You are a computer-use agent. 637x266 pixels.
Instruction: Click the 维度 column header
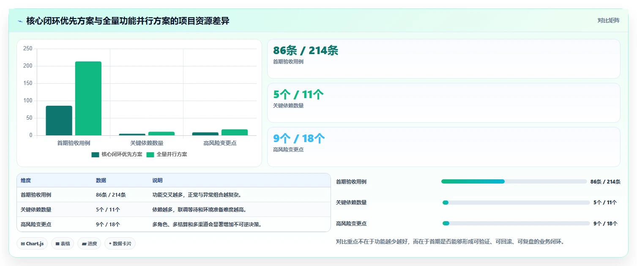tap(26, 181)
